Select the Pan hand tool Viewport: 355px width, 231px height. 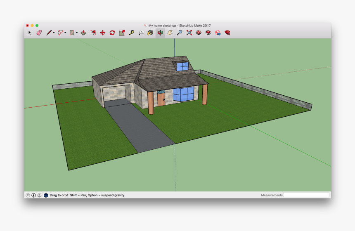(170, 33)
